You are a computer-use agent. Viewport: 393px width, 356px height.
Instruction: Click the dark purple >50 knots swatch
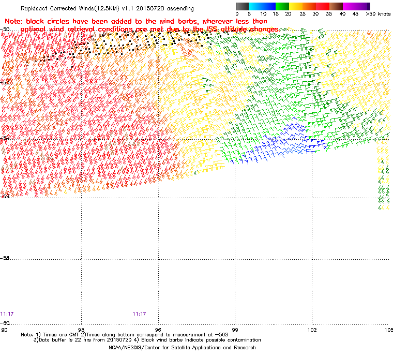(x=368, y=6)
